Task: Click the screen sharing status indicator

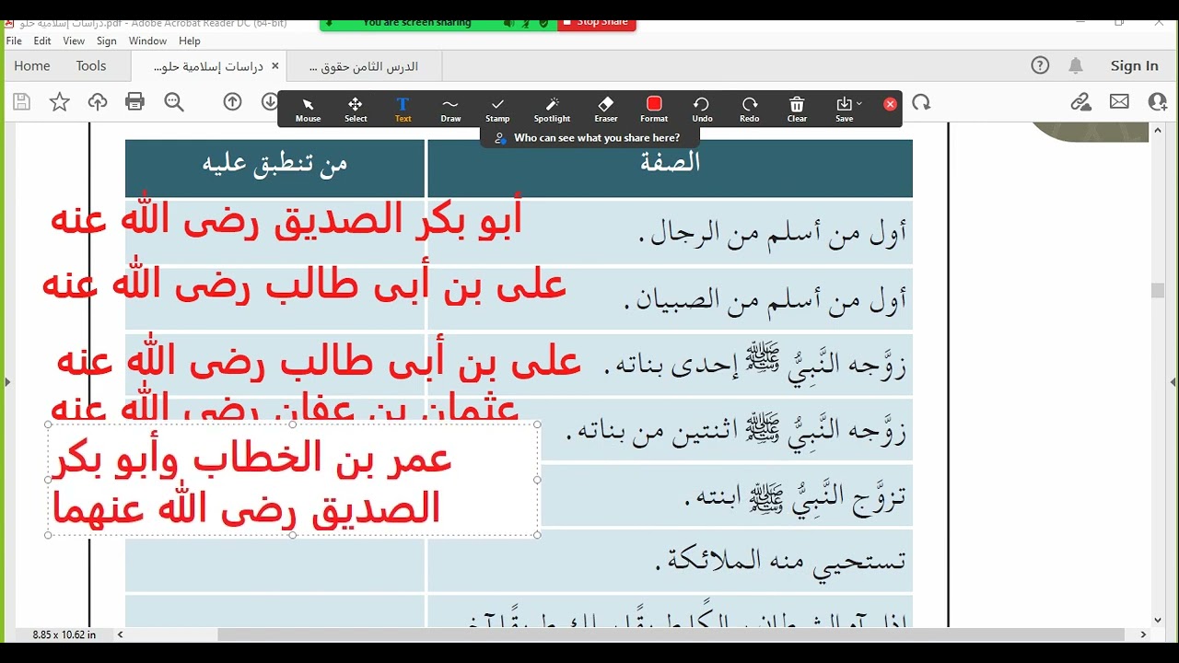Action: click(x=417, y=23)
